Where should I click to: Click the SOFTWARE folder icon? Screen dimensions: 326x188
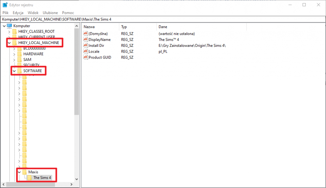(19, 71)
